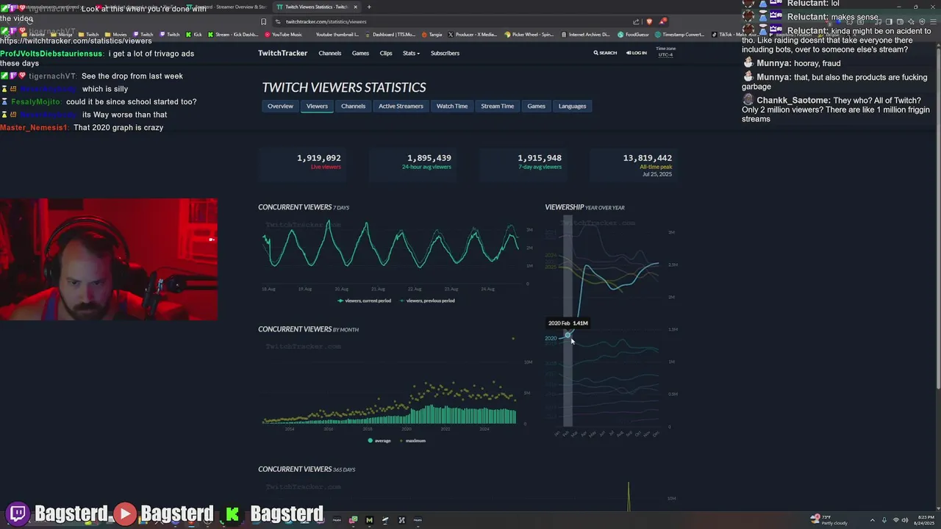The image size is (941, 529).
Task: Open Clips in the site navigation
Action: point(386,53)
